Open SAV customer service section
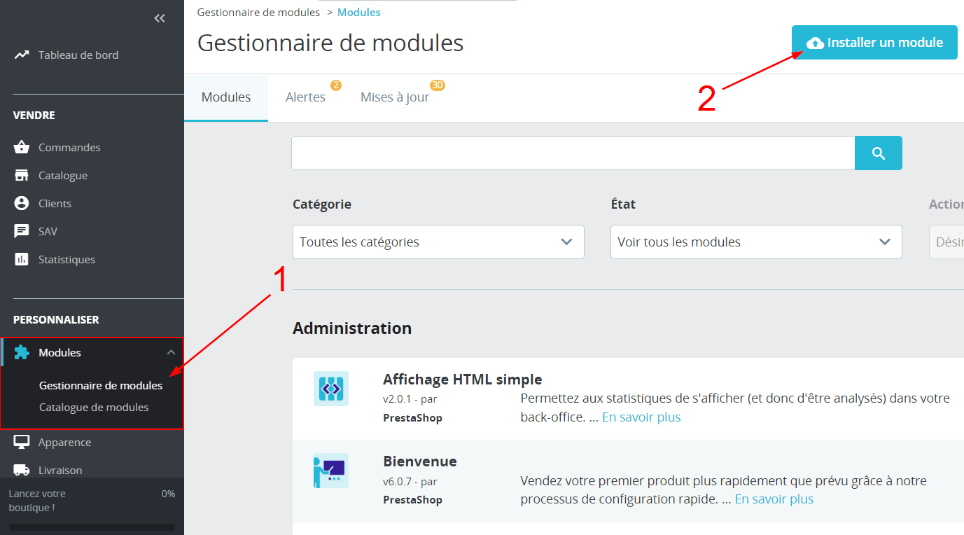This screenshot has height=535, width=964. pos(48,232)
